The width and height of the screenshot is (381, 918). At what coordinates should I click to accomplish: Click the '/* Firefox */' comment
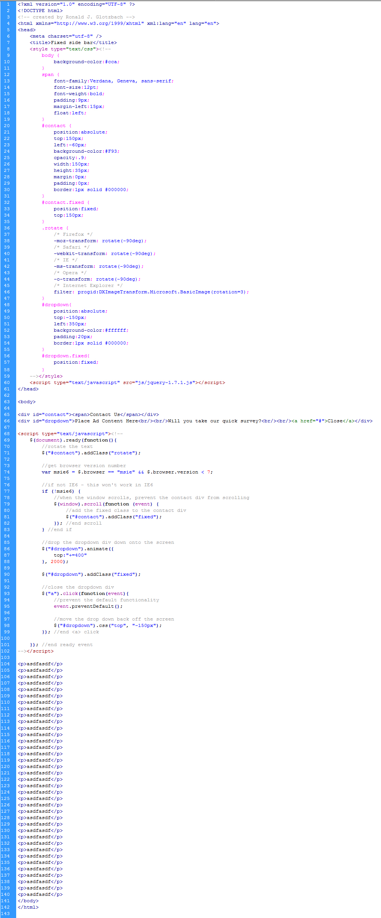(73, 234)
